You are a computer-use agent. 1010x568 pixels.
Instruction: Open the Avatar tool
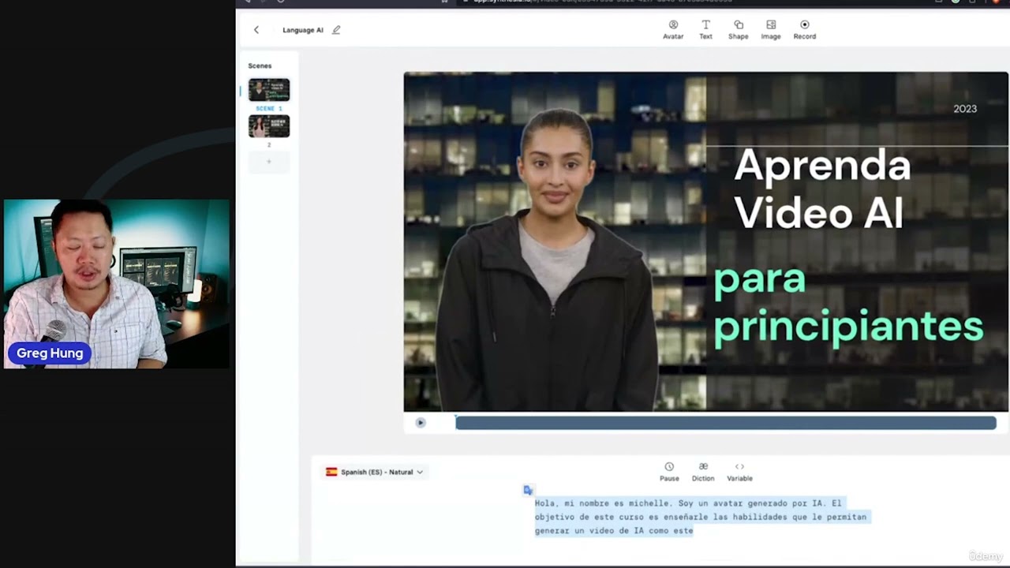[673, 30]
